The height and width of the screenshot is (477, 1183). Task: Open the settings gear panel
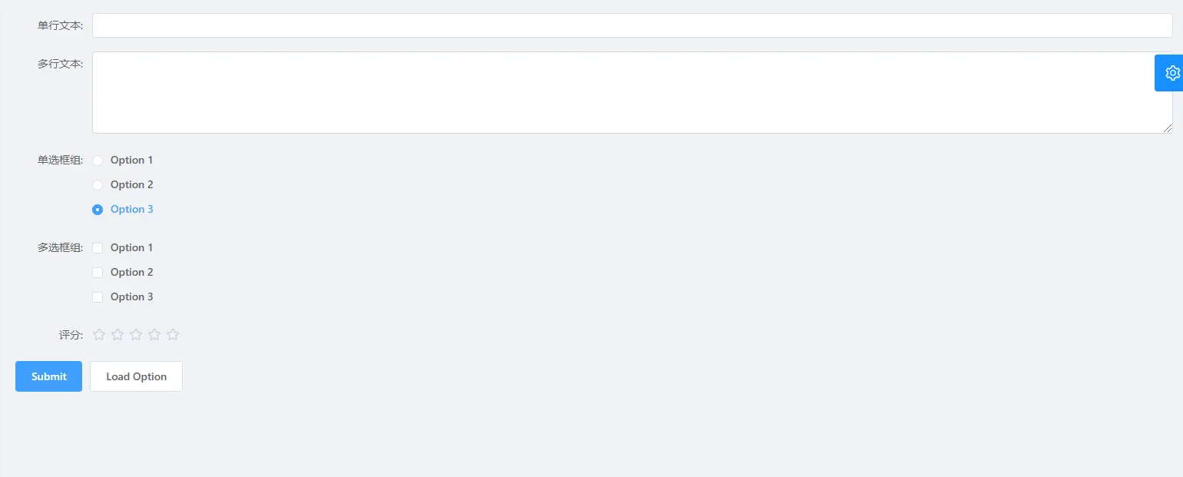[1169, 73]
